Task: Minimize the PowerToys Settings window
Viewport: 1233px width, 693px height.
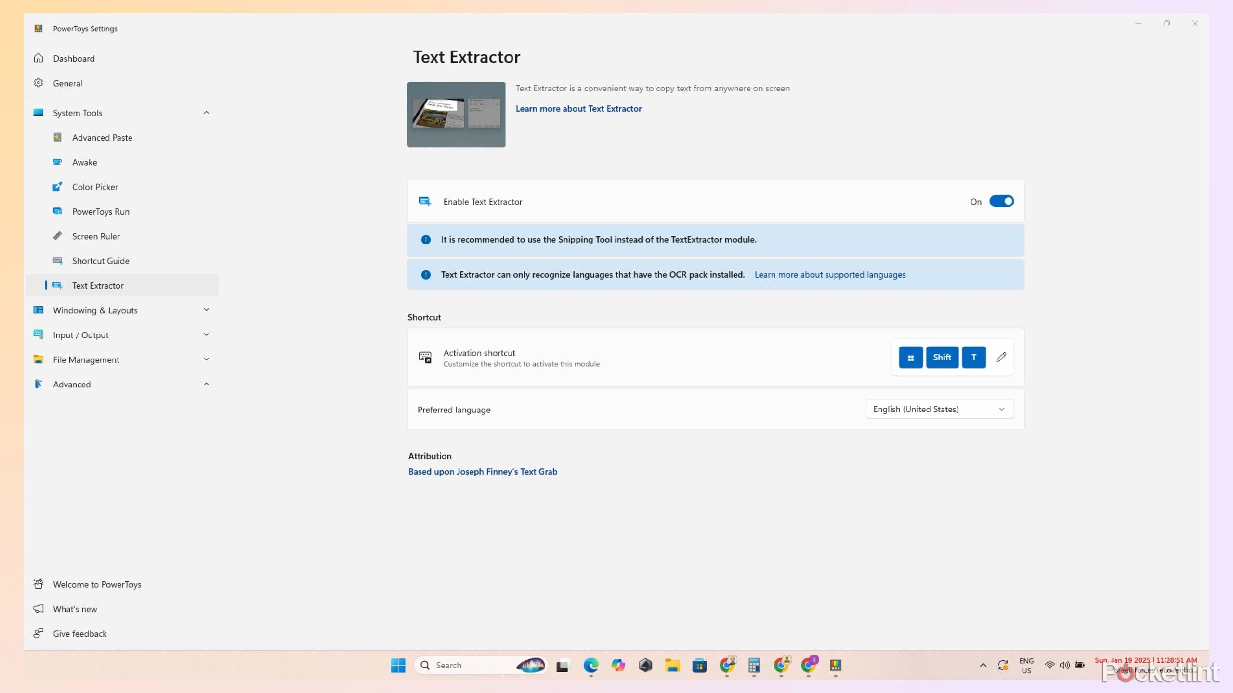Action: pos(1138,23)
